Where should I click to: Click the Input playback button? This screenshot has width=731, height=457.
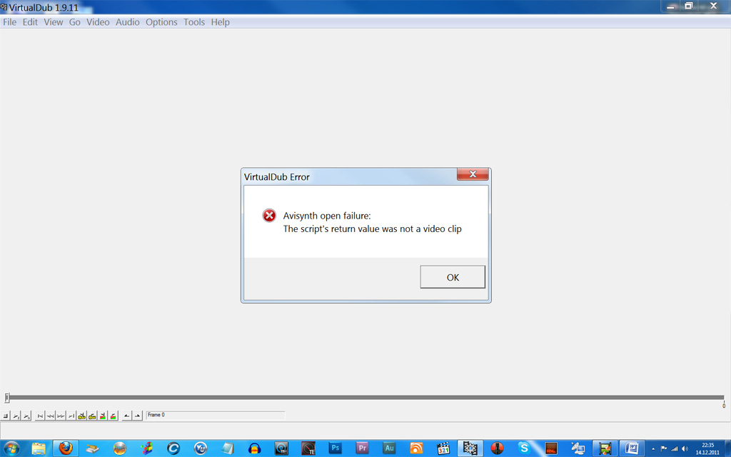[x=16, y=416]
